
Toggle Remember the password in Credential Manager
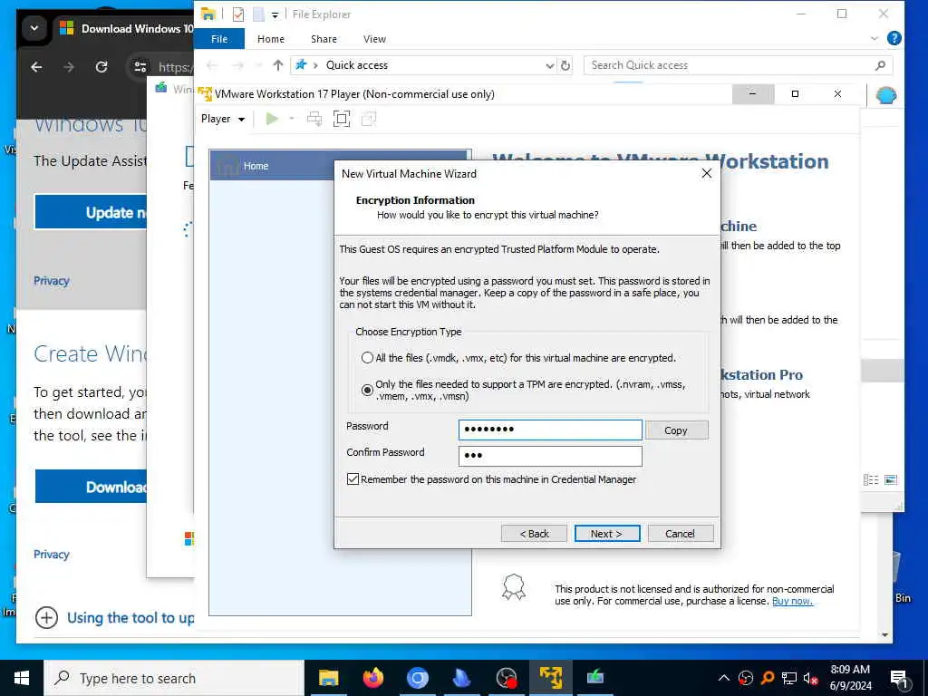tap(353, 479)
